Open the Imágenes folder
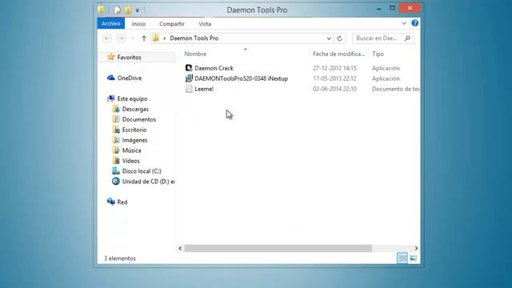 134,140
